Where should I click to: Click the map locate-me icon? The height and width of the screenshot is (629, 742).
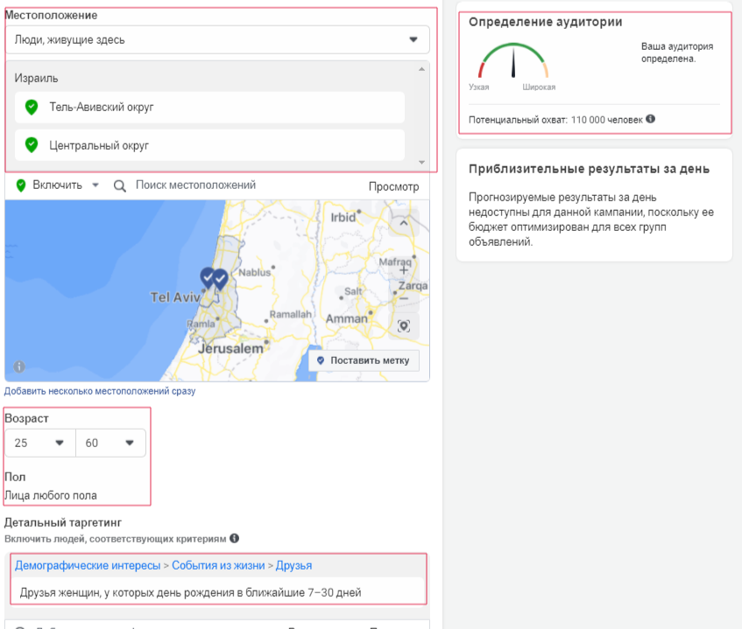404,326
